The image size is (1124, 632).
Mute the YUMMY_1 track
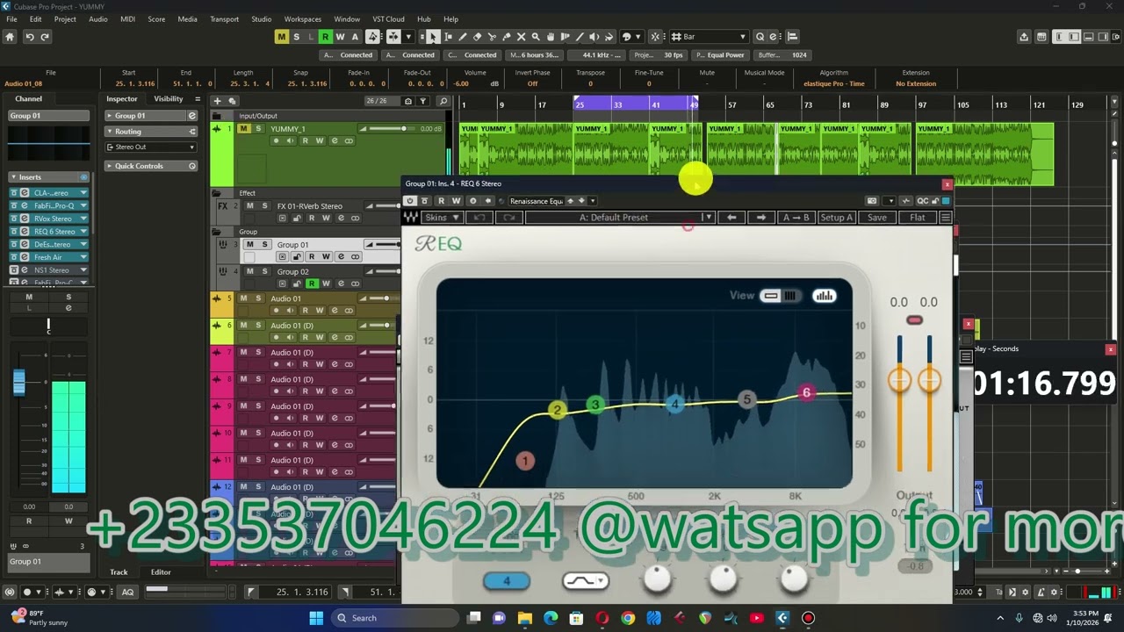244,129
